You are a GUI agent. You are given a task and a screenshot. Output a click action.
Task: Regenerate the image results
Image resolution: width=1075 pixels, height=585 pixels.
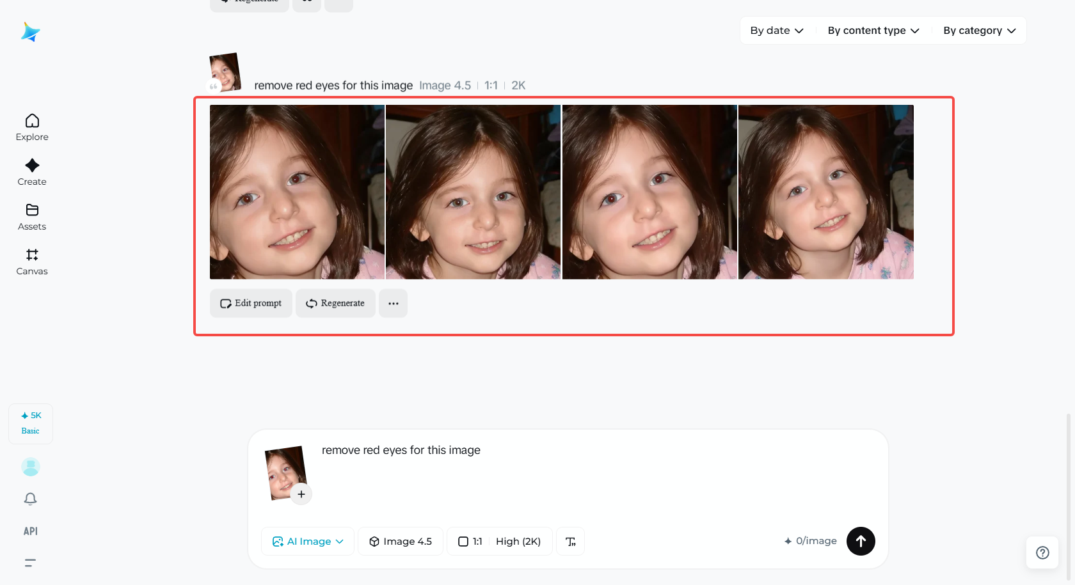pyautogui.click(x=335, y=303)
